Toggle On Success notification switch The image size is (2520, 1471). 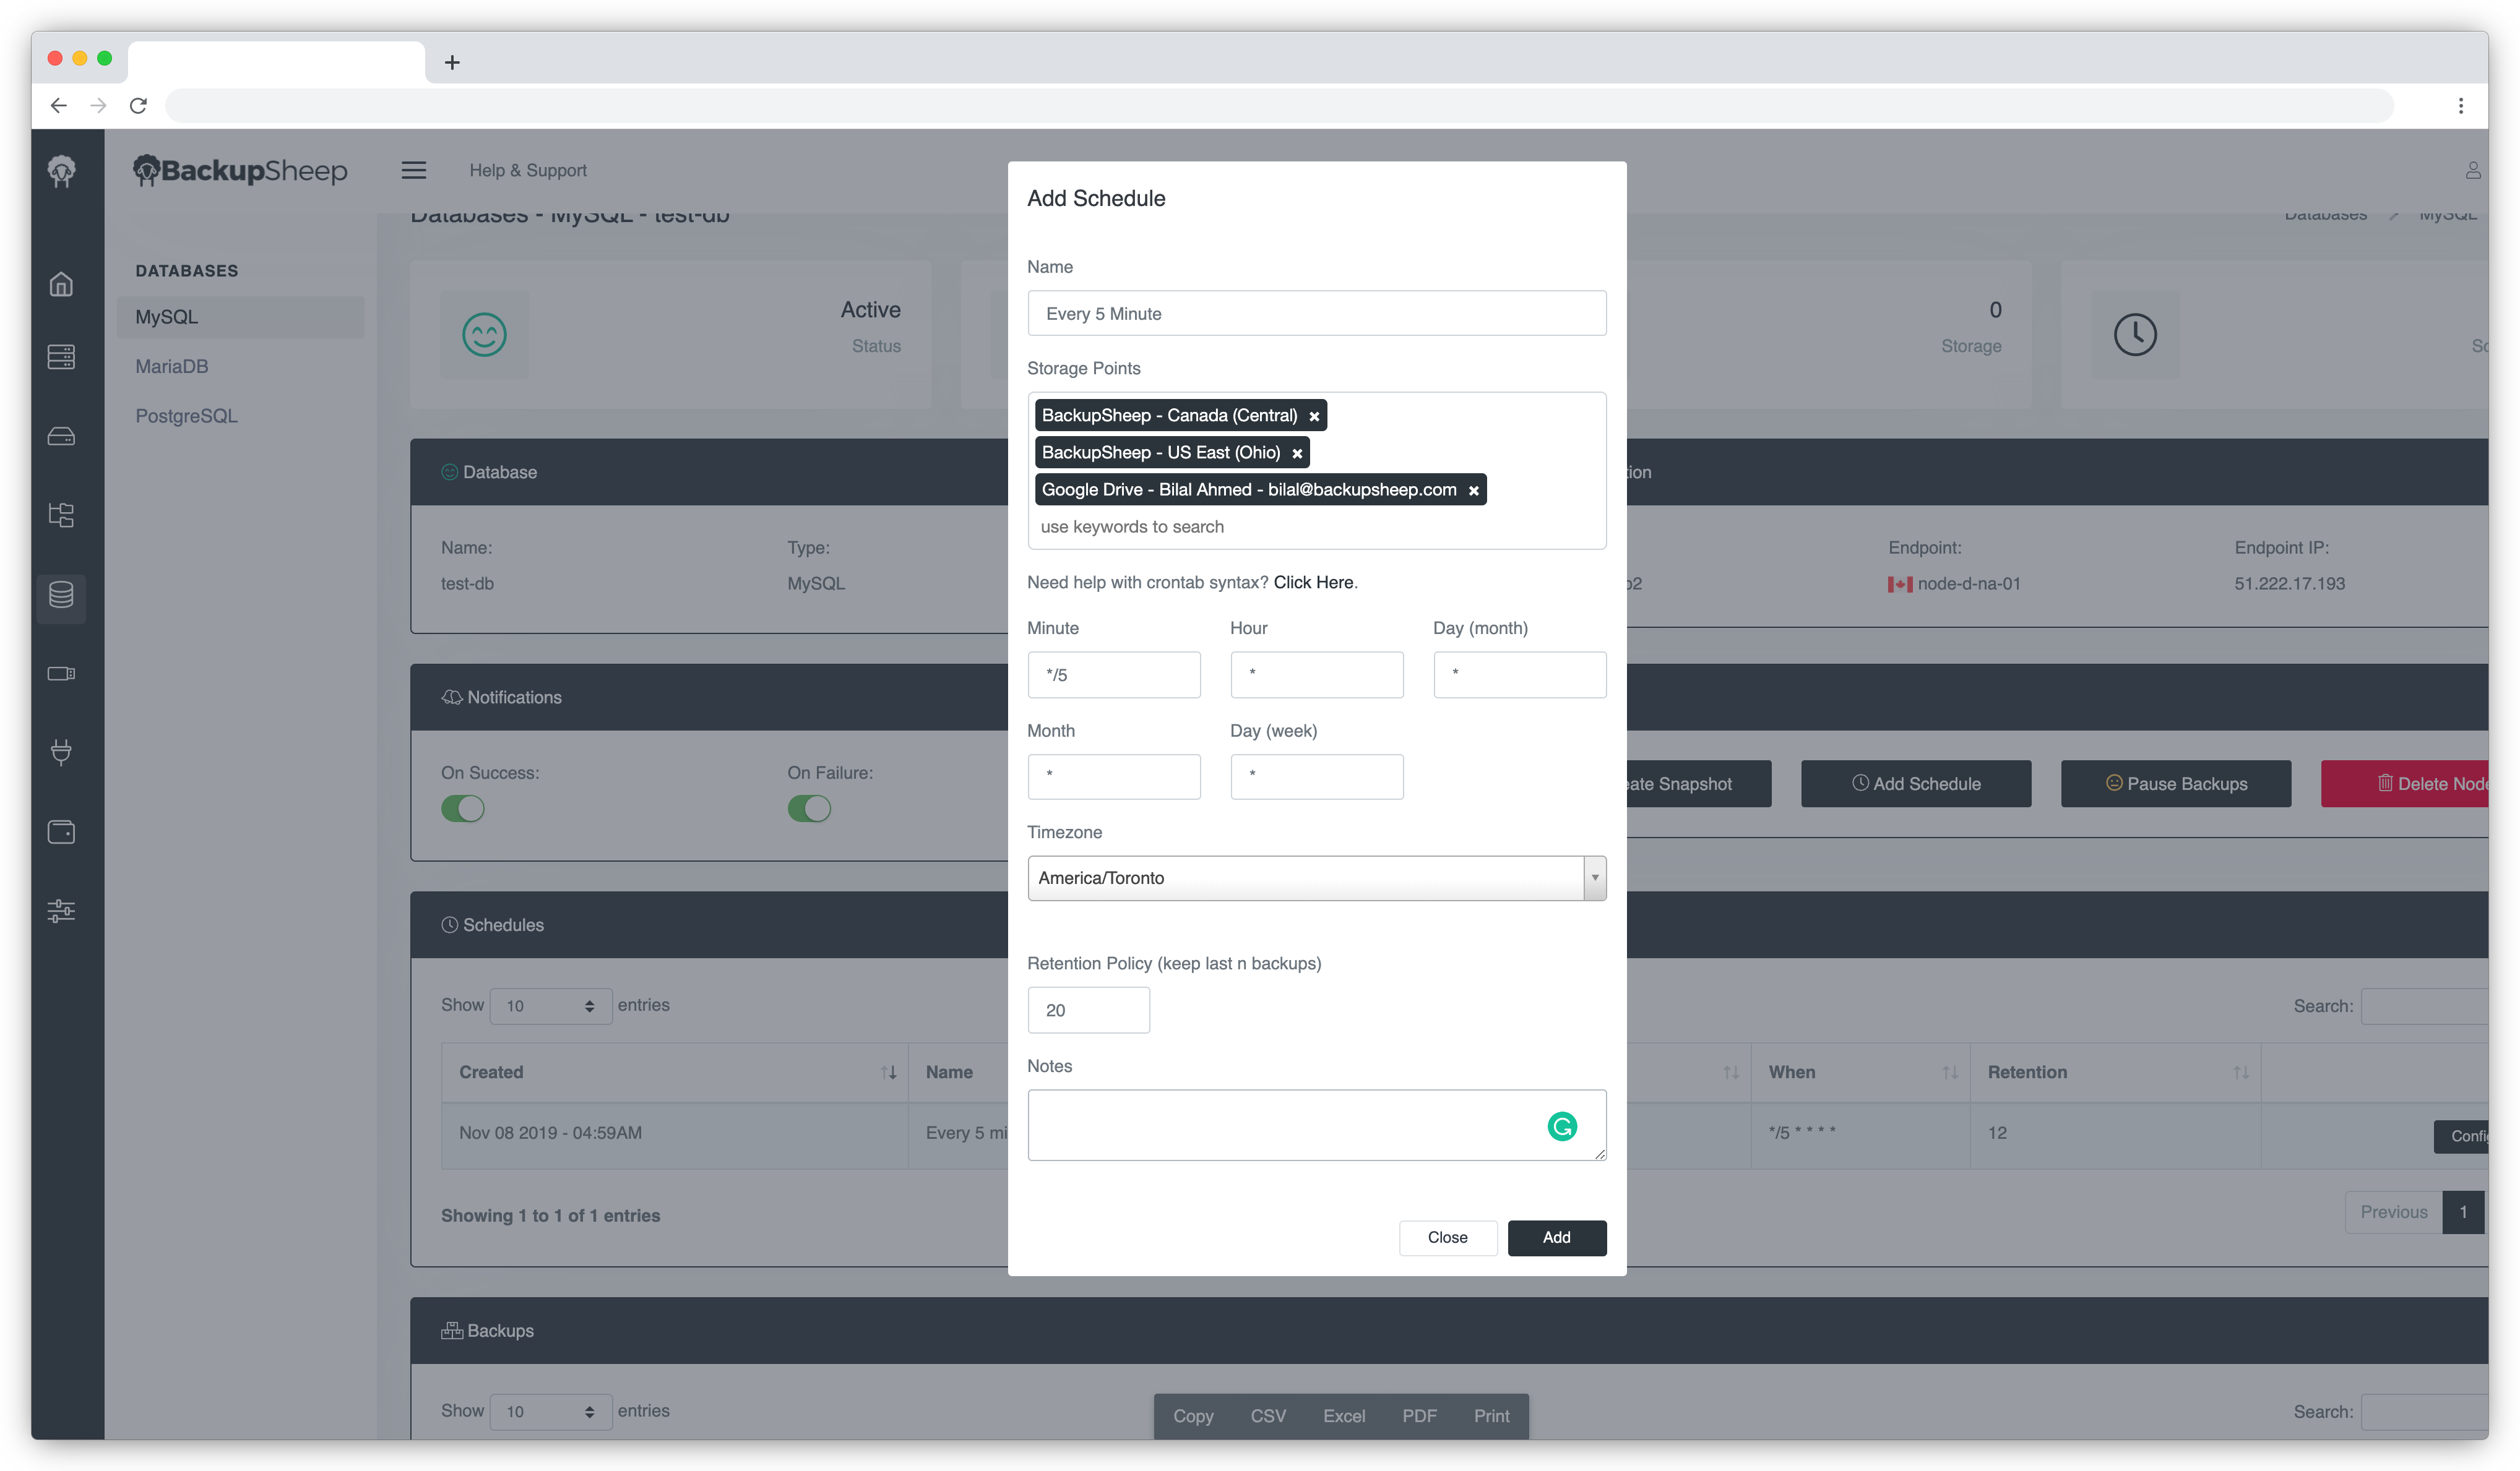[x=463, y=808]
